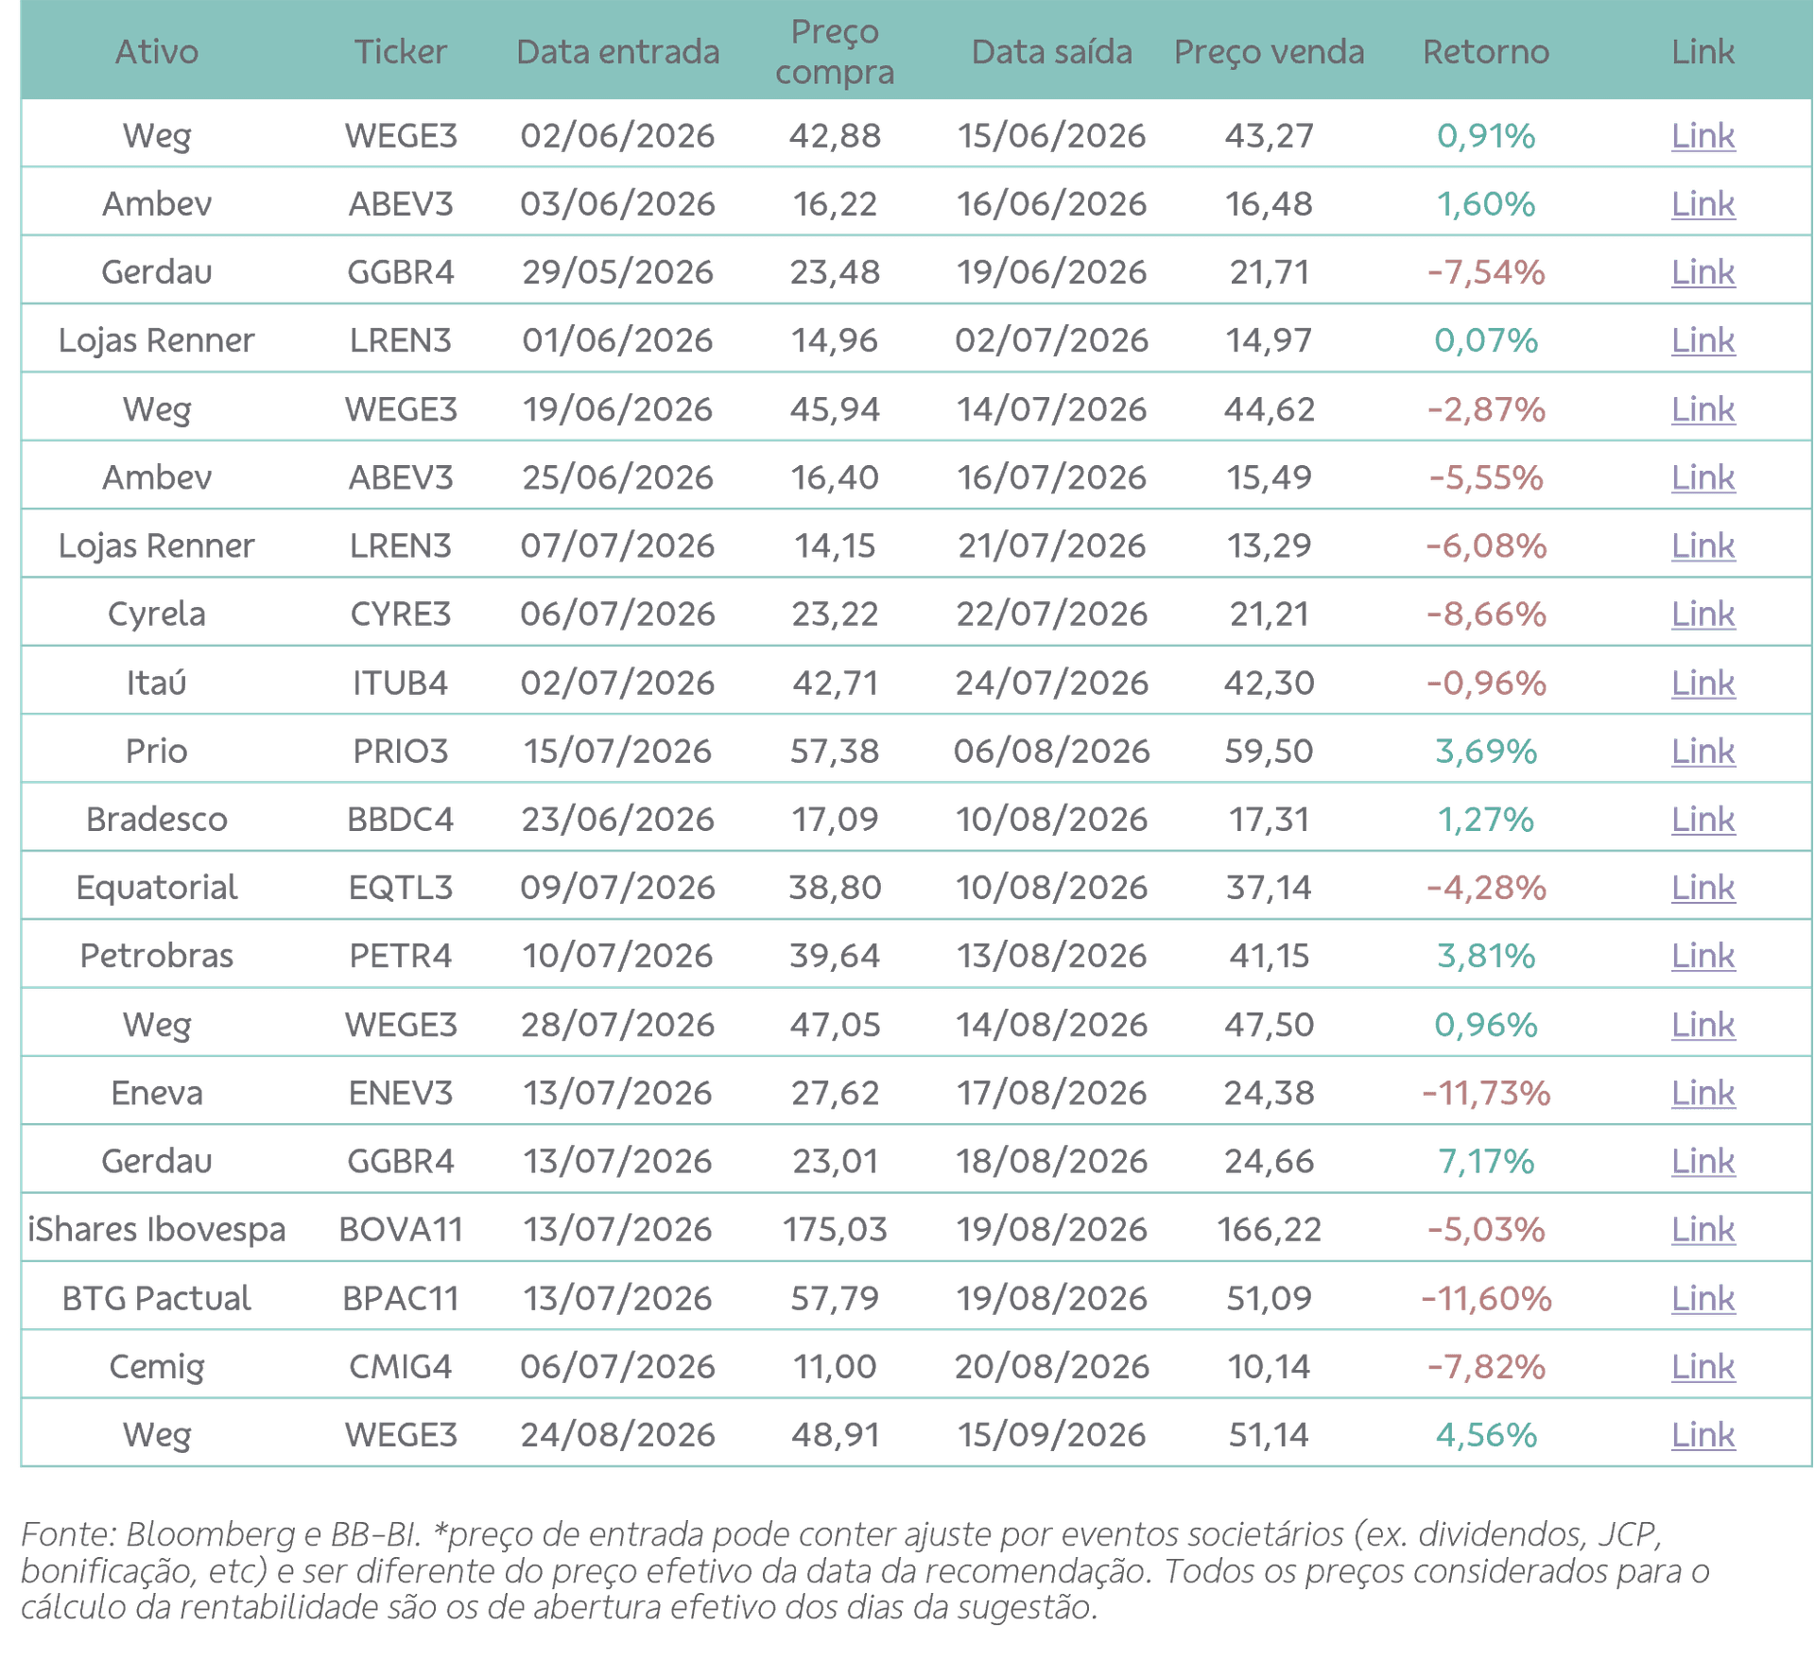This screenshot has height=1661, width=1815.
Task: Open the Link for Weg exited 15/09/2026
Action: pos(1702,1434)
